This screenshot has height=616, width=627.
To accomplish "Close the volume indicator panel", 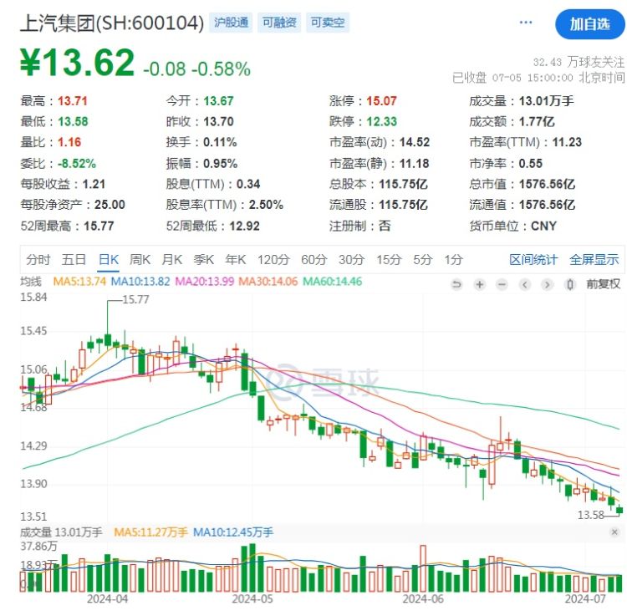I will [614, 532].
